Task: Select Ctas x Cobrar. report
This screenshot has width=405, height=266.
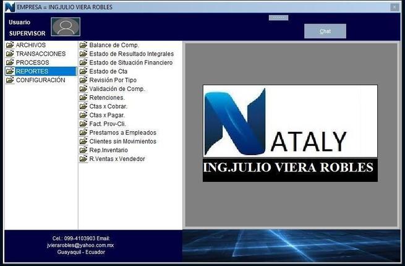Action: 107,106
